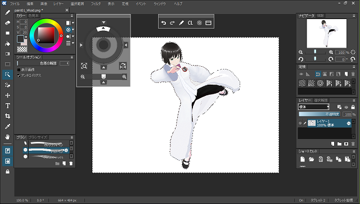Toggle snap ruler visibility eye icon
This screenshot has height=204, width=360.
click(301, 74)
